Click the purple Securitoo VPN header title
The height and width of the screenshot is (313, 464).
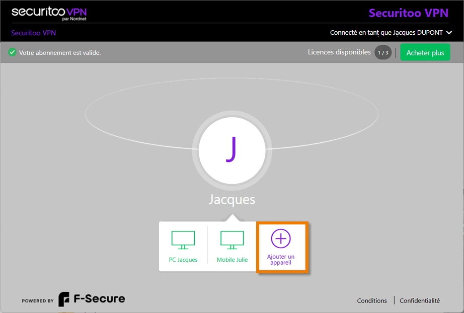point(409,13)
